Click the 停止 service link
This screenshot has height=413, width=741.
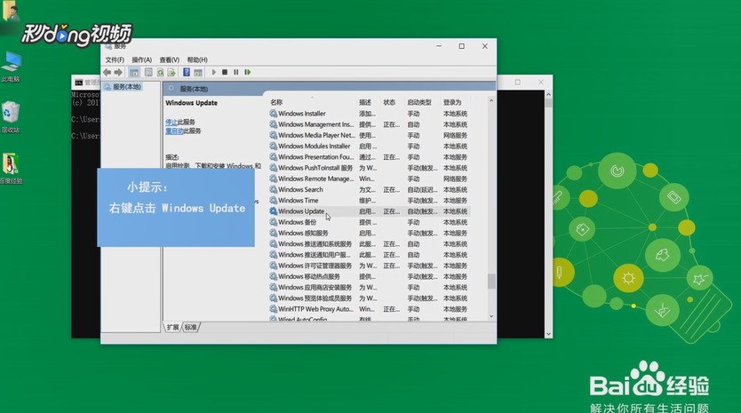171,122
